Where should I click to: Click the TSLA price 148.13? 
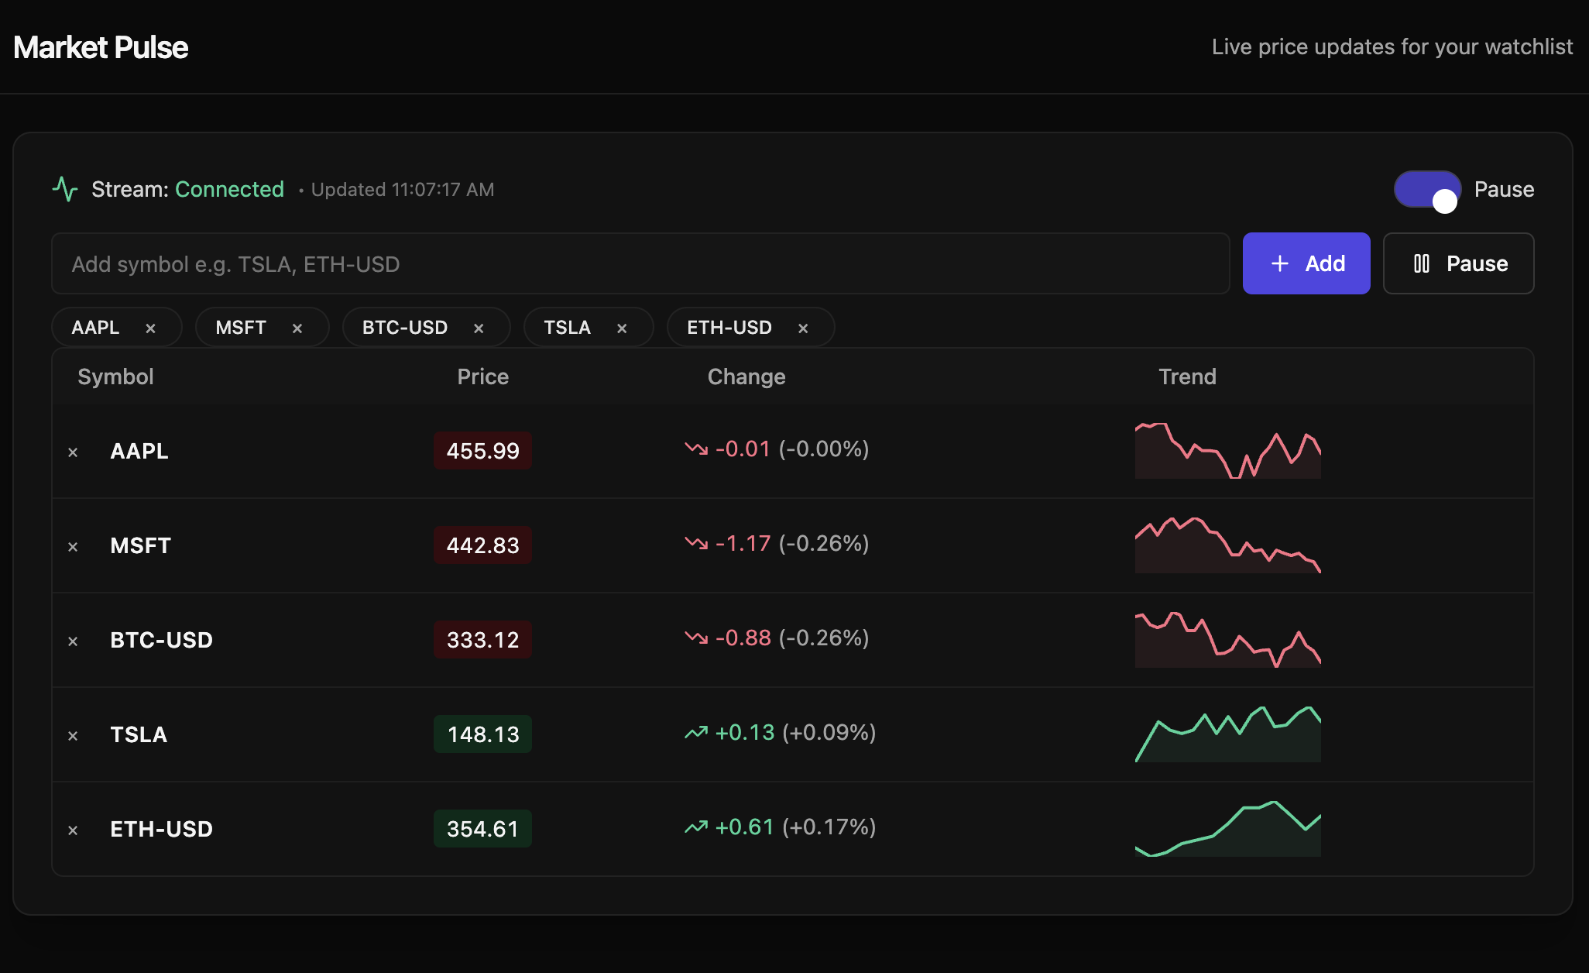[482, 734]
